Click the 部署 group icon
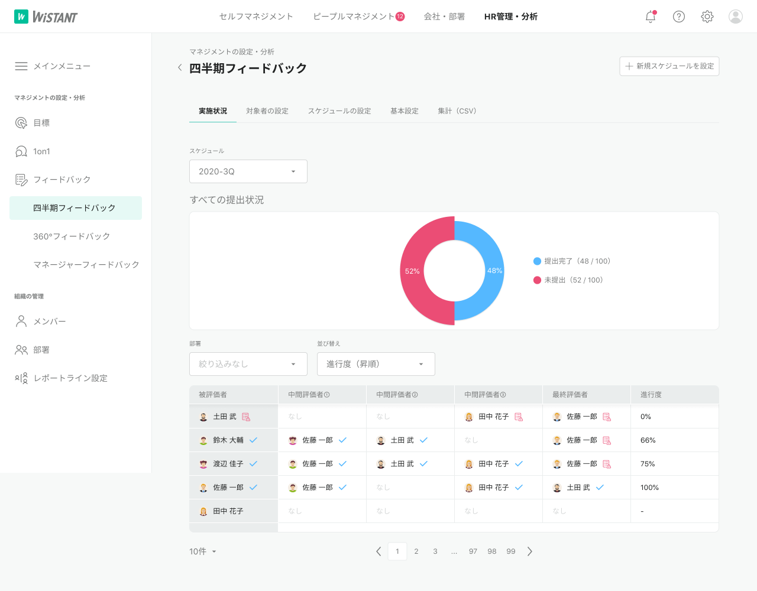757x591 pixels. pyautogui.click(x=21, y=350)
